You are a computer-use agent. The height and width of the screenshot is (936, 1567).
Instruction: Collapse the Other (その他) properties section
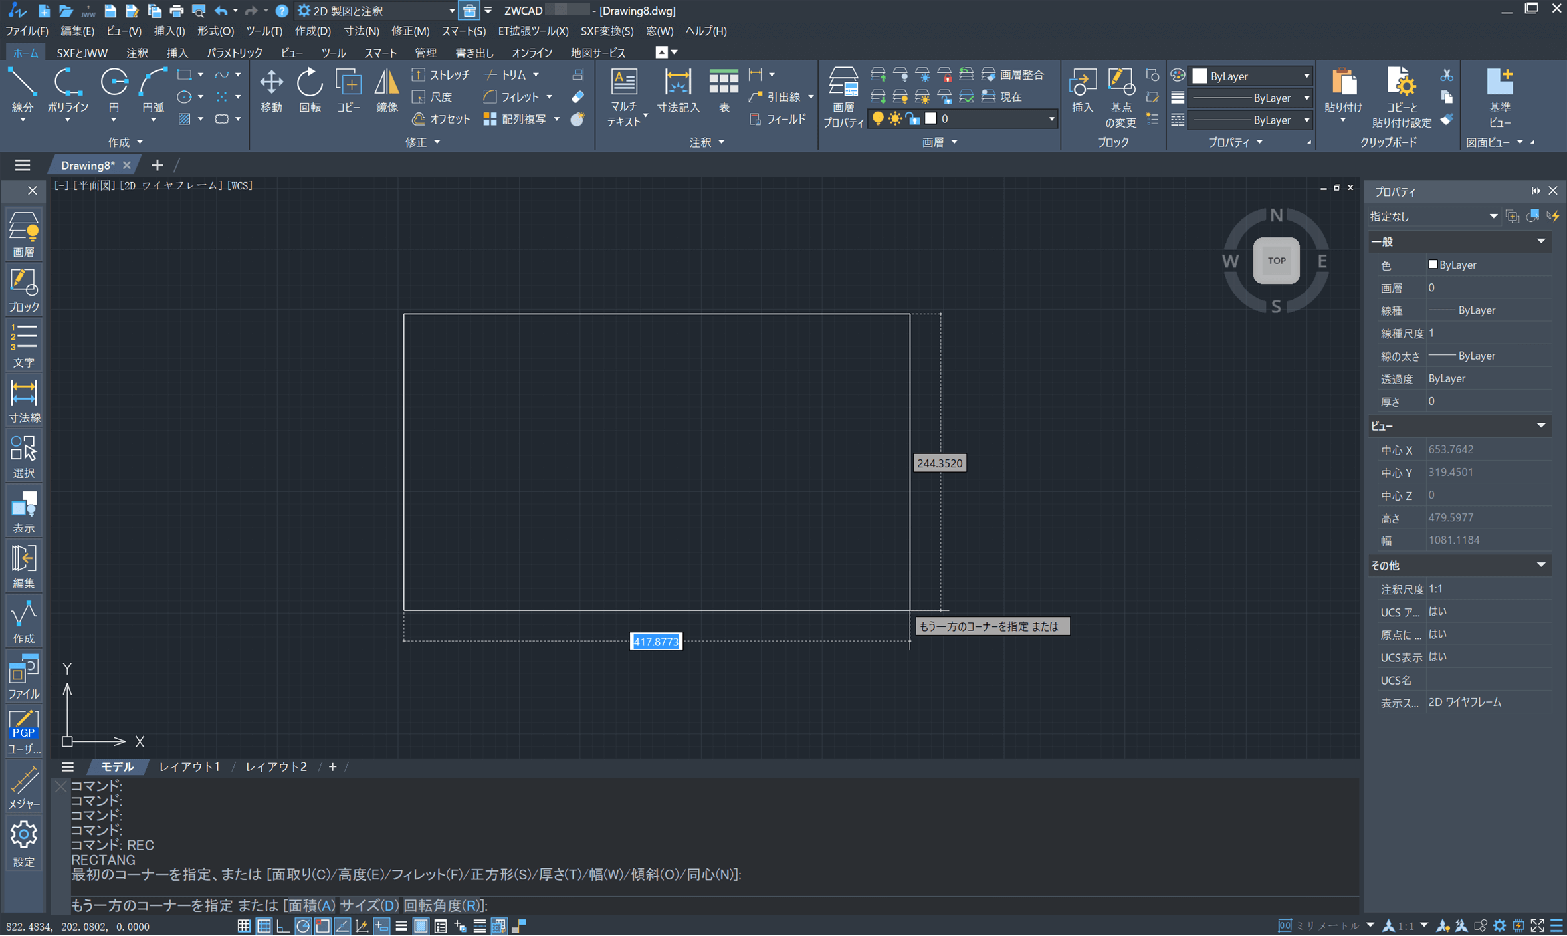1540,566
